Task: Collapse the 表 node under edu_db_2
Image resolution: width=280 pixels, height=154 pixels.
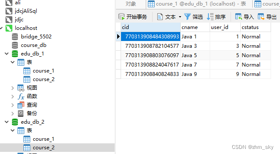Action: point(12,131)
